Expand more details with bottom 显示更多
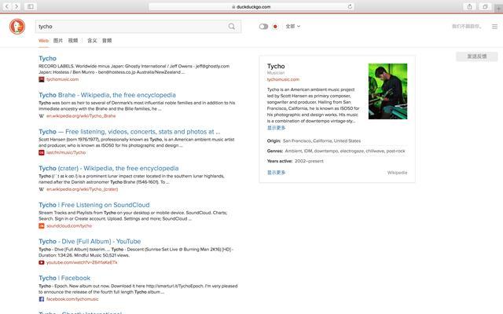Image resolution: width=503 pixels, height=314 pixels. (x=276, y=173)
